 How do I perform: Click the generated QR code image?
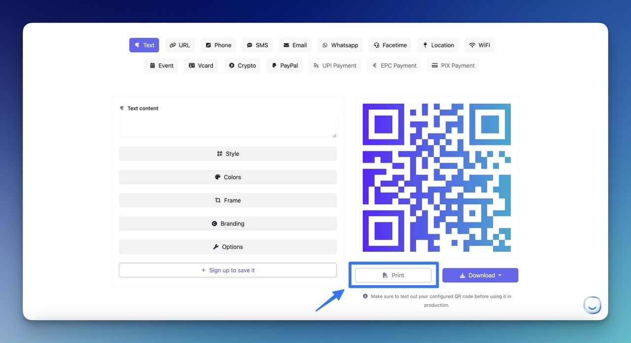coord(437,178)
